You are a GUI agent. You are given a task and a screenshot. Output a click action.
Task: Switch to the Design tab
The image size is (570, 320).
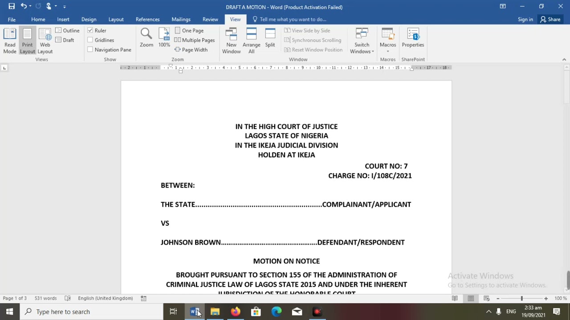pyautogui.click(x=89, y=20)
